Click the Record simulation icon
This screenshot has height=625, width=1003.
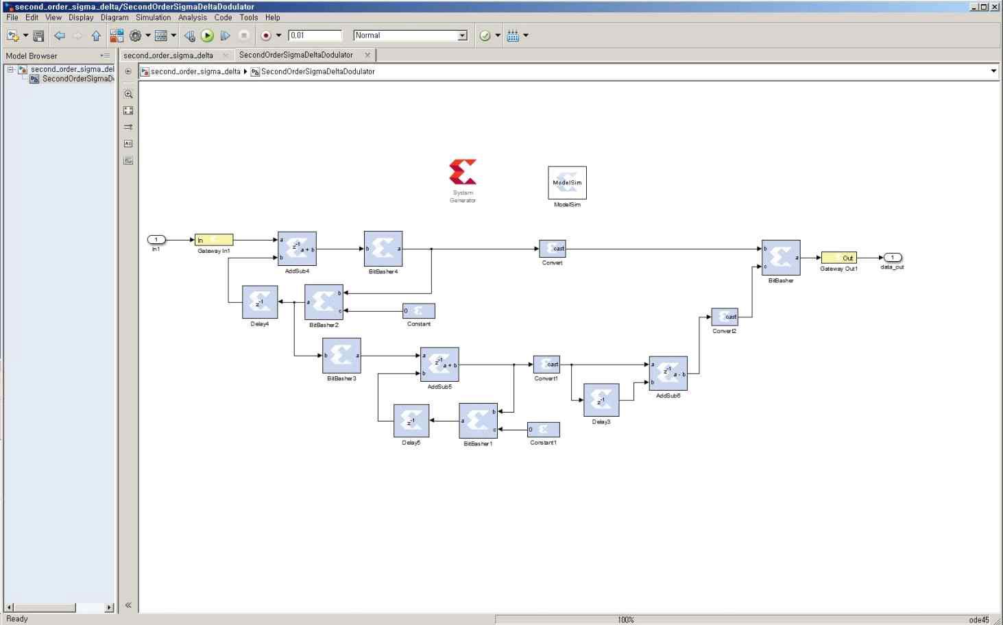point(266,36)
